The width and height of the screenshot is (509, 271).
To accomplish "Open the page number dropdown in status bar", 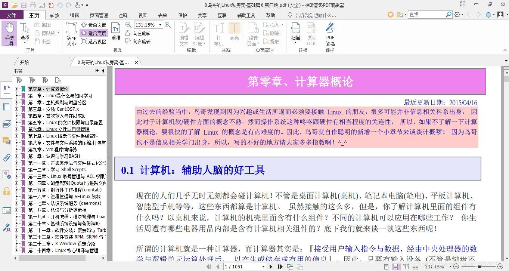I will pos(263,267).
